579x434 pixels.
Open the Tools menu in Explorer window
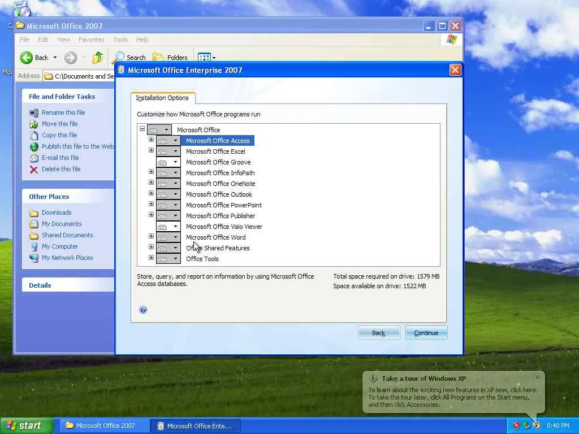120,40
